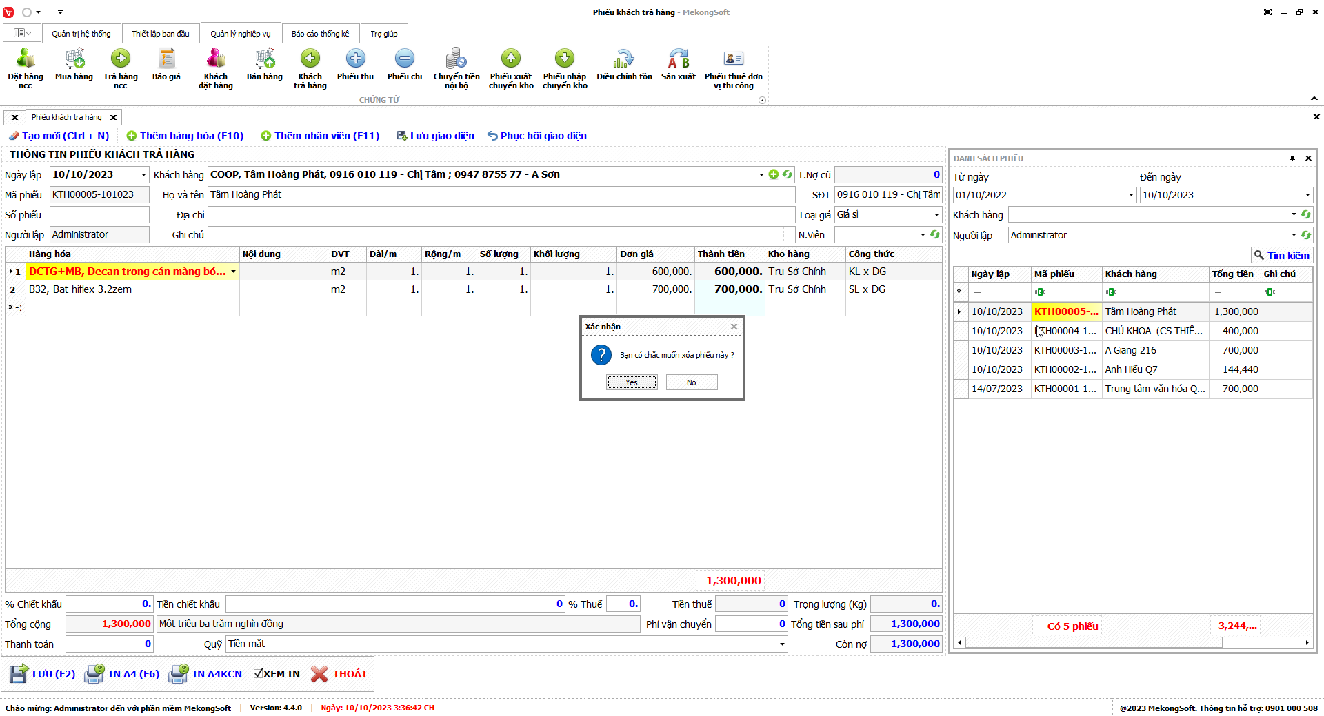Expand the Quỹ Tiền mặt dropdown
This screenshot has height=716, width=1324.
782,644
